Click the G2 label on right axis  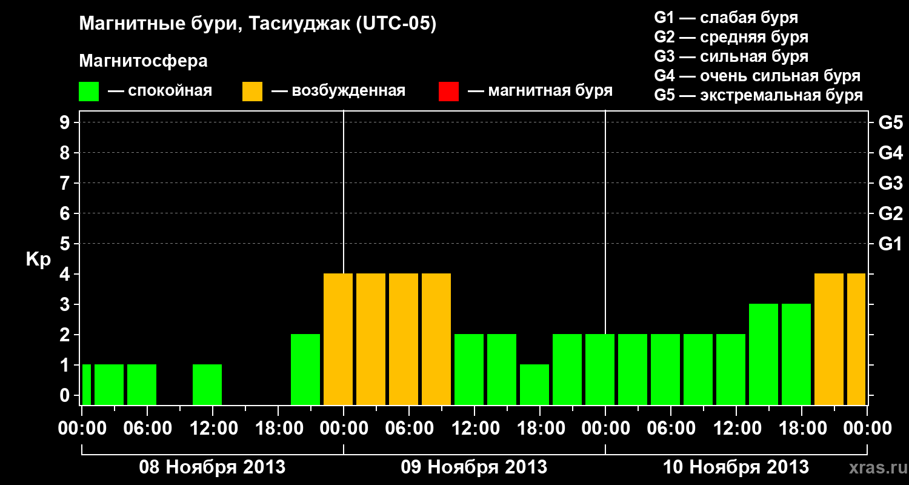point(890,213)
